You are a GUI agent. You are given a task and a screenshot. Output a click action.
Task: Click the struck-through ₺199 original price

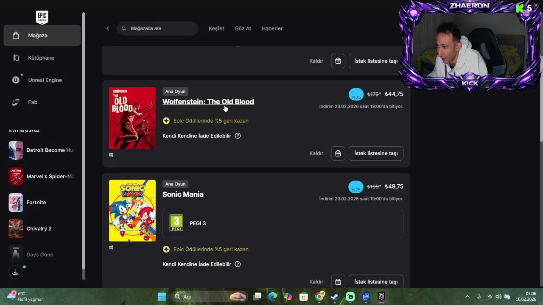click(x=374, y=187)
